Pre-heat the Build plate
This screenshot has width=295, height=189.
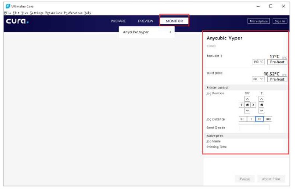pyautogui.click(x=277, y=79)
